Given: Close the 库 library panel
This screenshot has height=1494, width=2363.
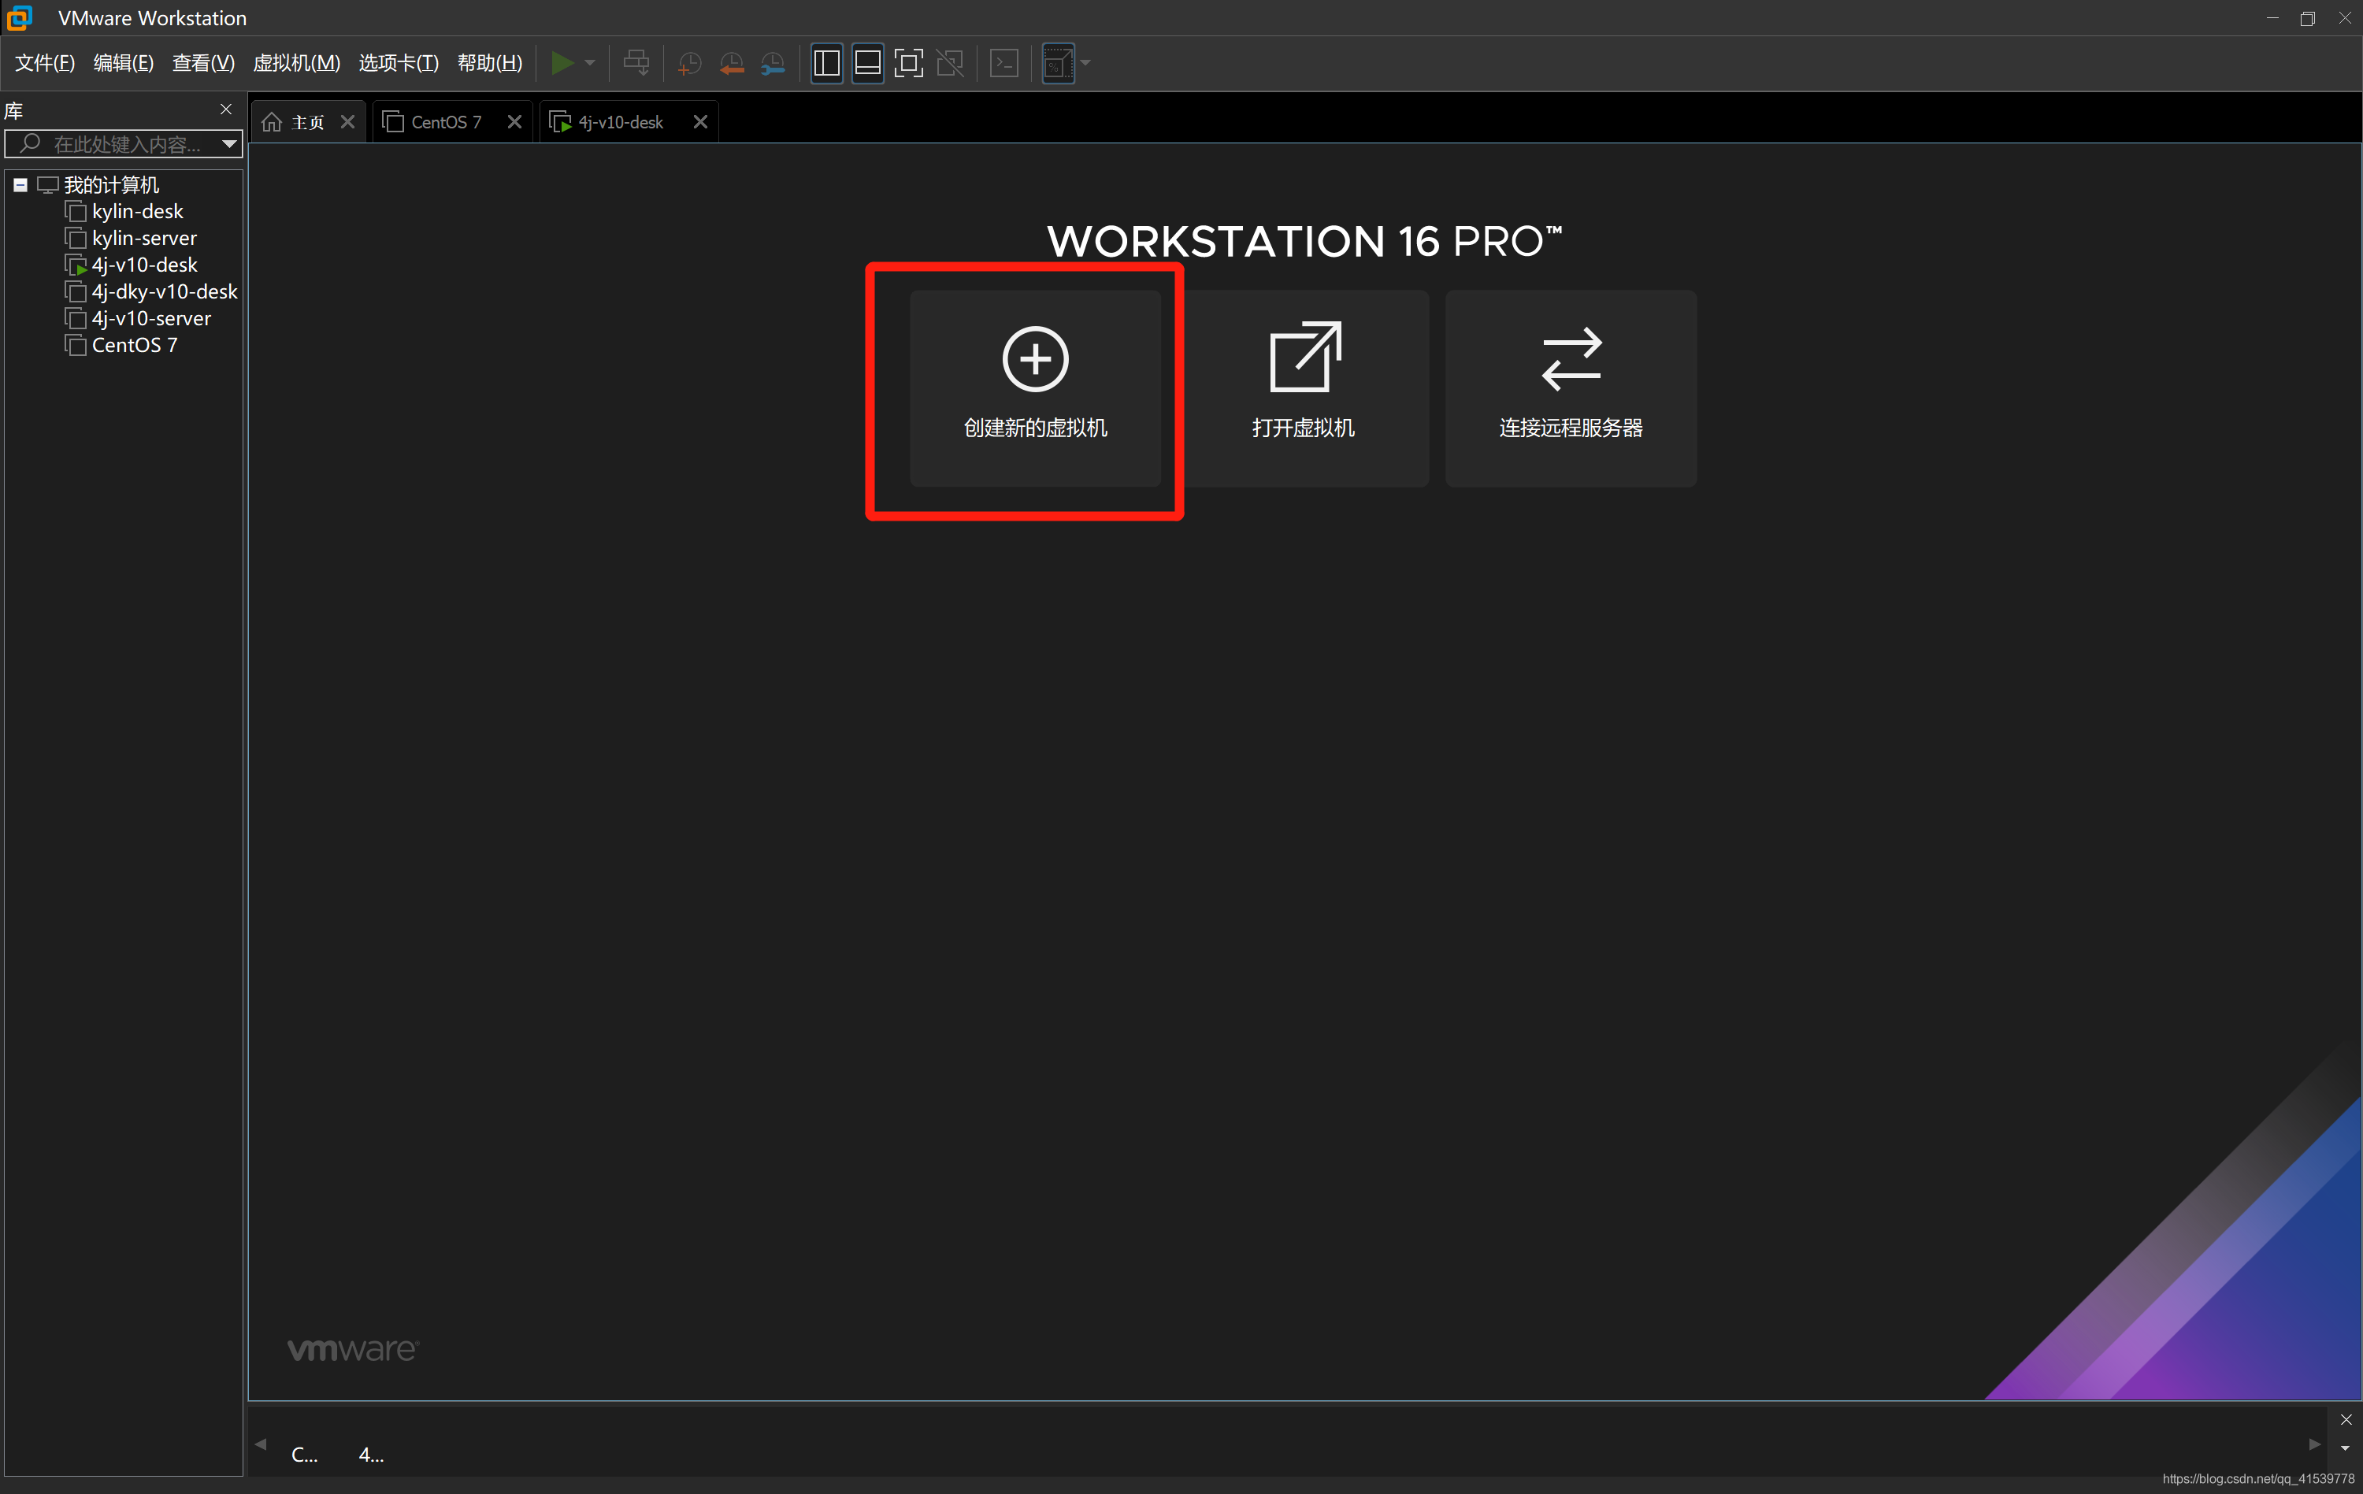Looking at the screenshot, I should click(227, 110).
